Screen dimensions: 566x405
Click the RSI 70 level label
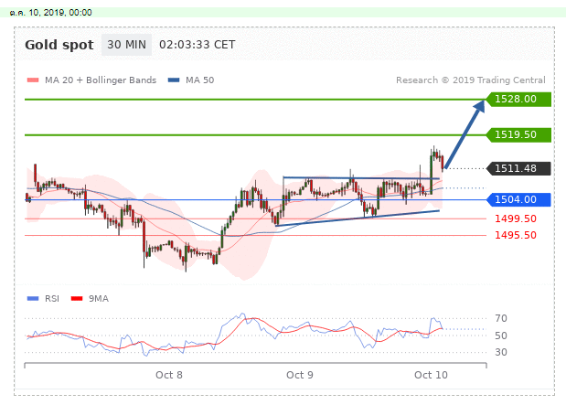[501, 318]
